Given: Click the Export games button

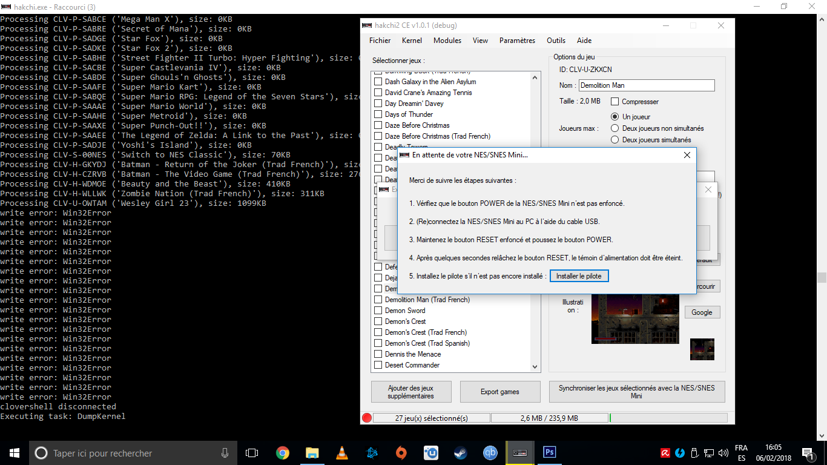Looking at the screenshot, I should 500,392.
